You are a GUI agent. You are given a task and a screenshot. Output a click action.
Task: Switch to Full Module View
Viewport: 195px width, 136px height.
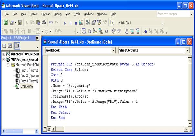(x=49, y=129)
